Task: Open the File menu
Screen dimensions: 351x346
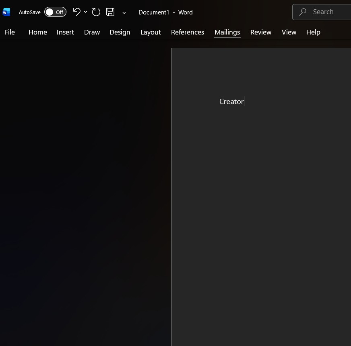Action: (10, 32)
